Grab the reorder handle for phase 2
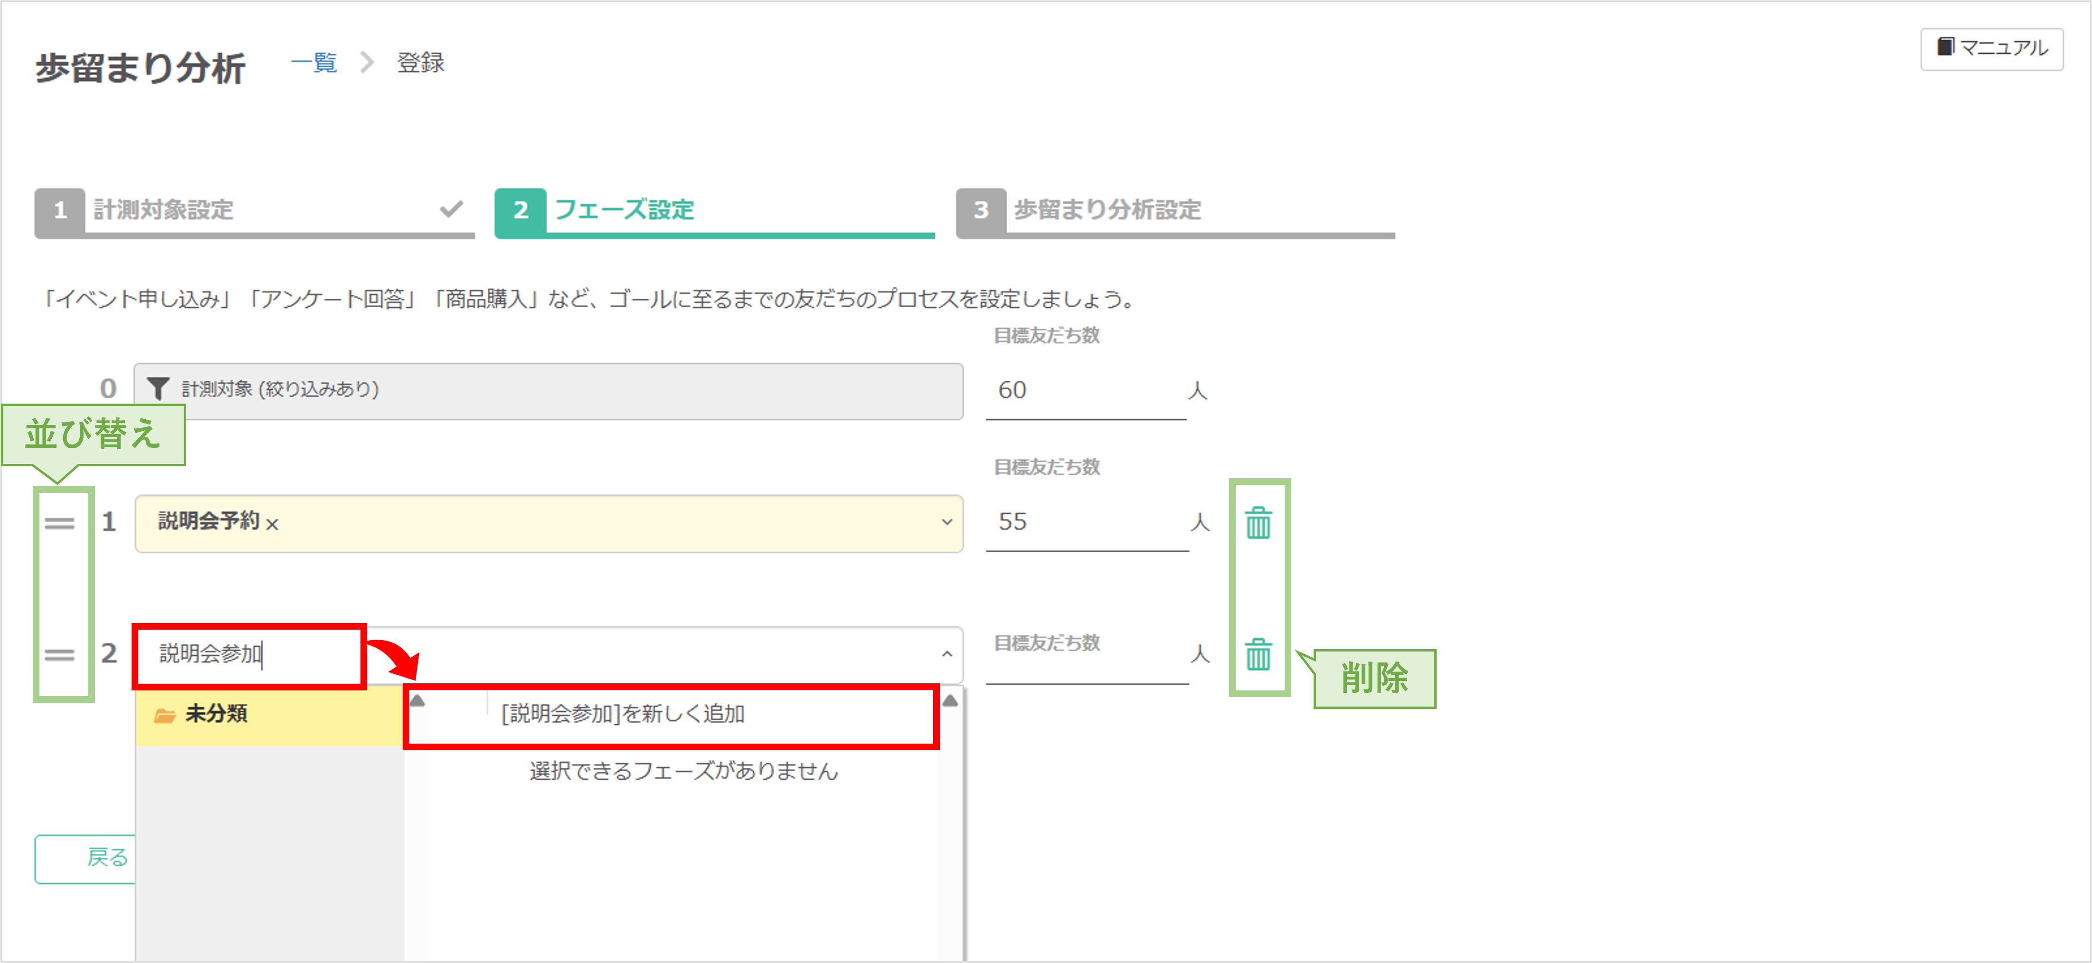This screenshot has height=963, width=2092. click(x=59, y=654)
